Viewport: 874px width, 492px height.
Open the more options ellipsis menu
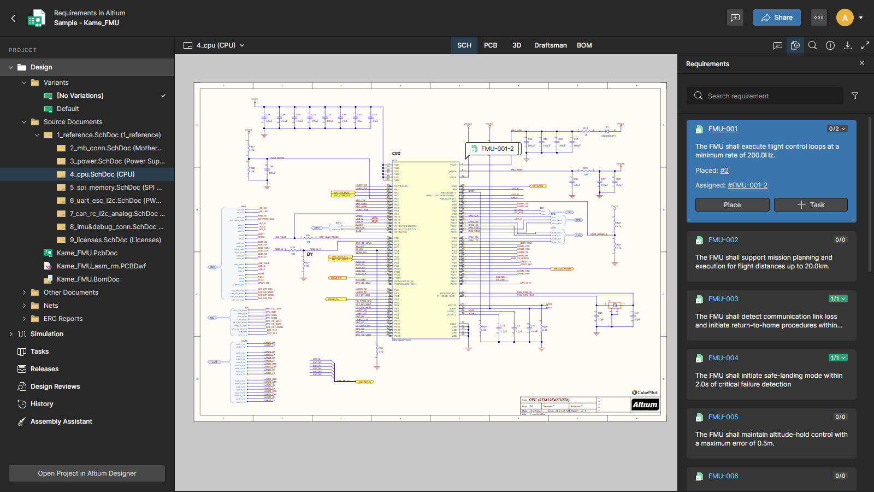click(819, 17)
